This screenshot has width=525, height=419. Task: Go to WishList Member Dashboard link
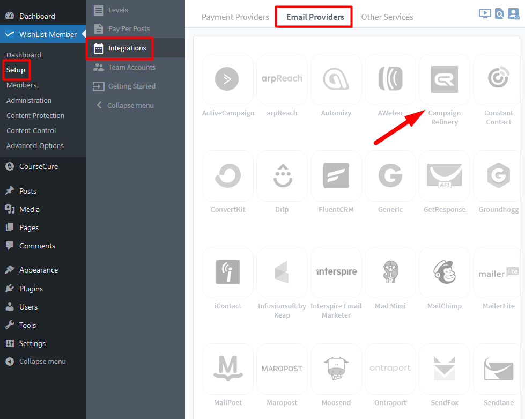[24, 55]
